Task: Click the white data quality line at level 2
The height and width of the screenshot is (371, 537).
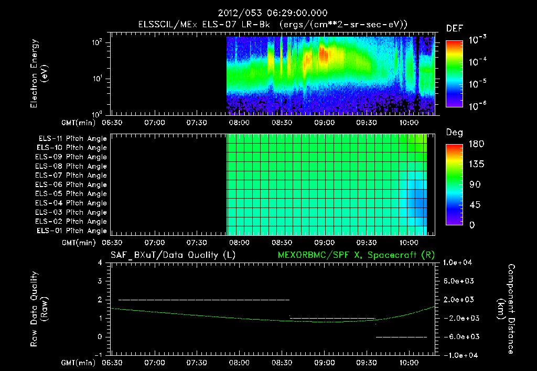Action: click(204, 300)
